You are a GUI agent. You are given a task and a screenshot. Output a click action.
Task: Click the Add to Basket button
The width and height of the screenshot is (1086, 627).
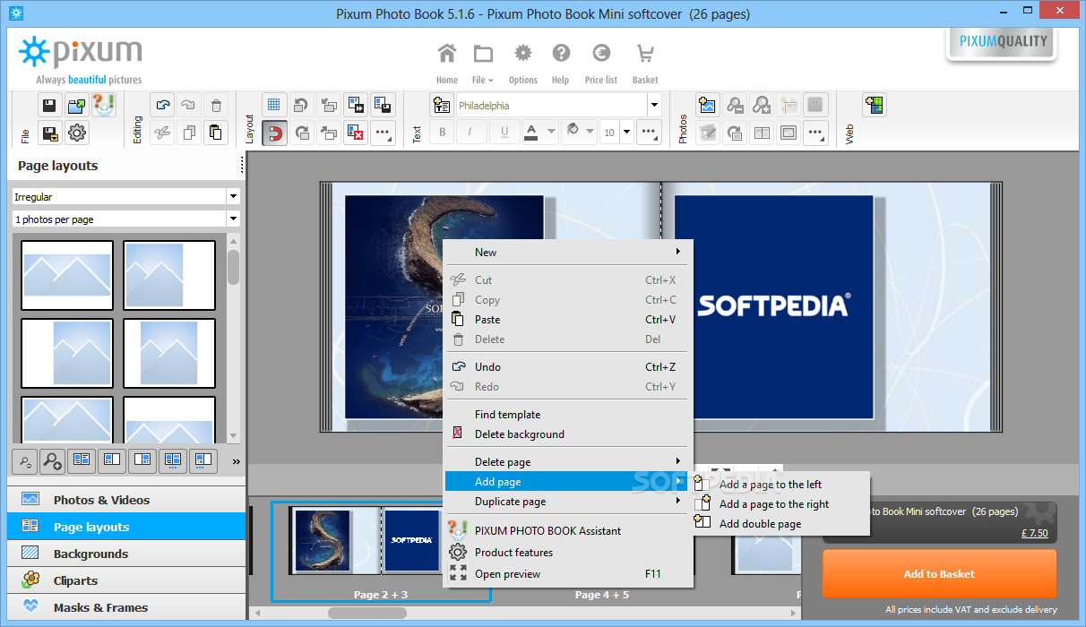coord(939,574)
